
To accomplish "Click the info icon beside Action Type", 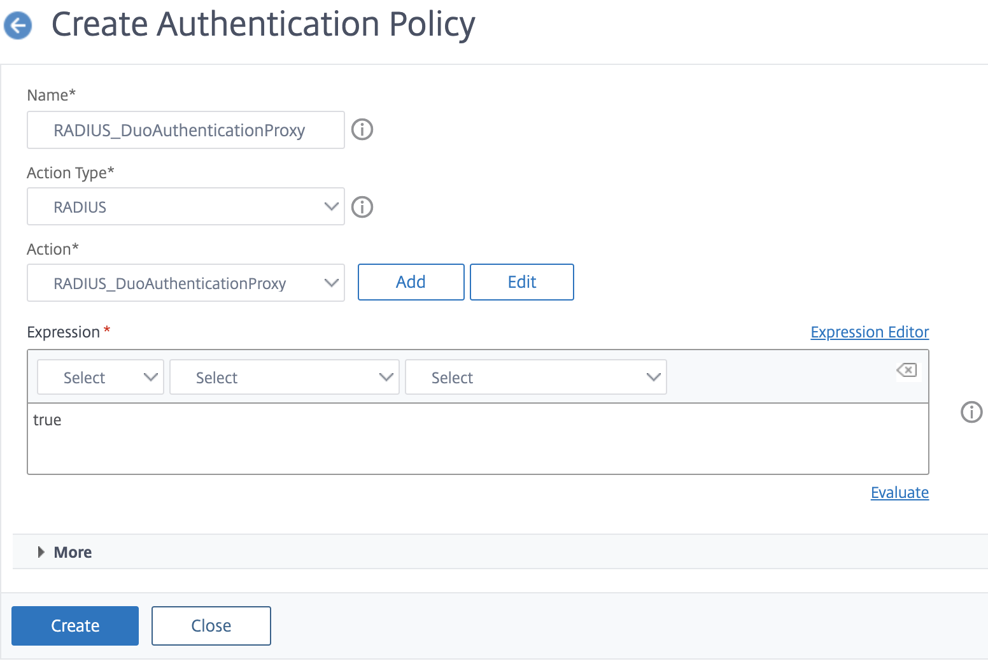I will coord(362,206).
